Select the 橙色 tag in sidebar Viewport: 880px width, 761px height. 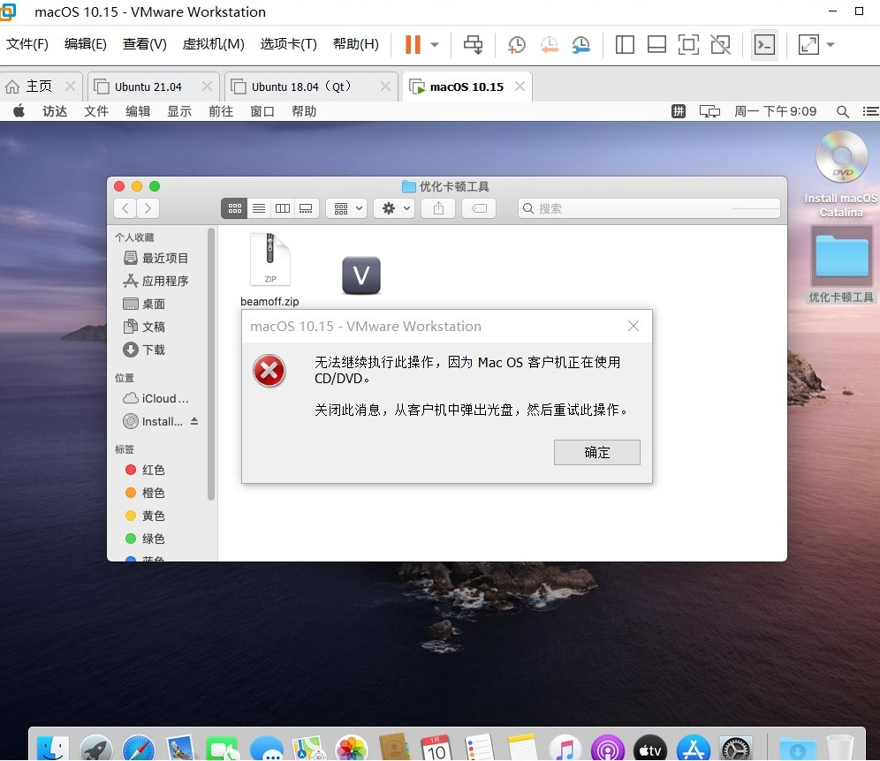click(145, 493)
